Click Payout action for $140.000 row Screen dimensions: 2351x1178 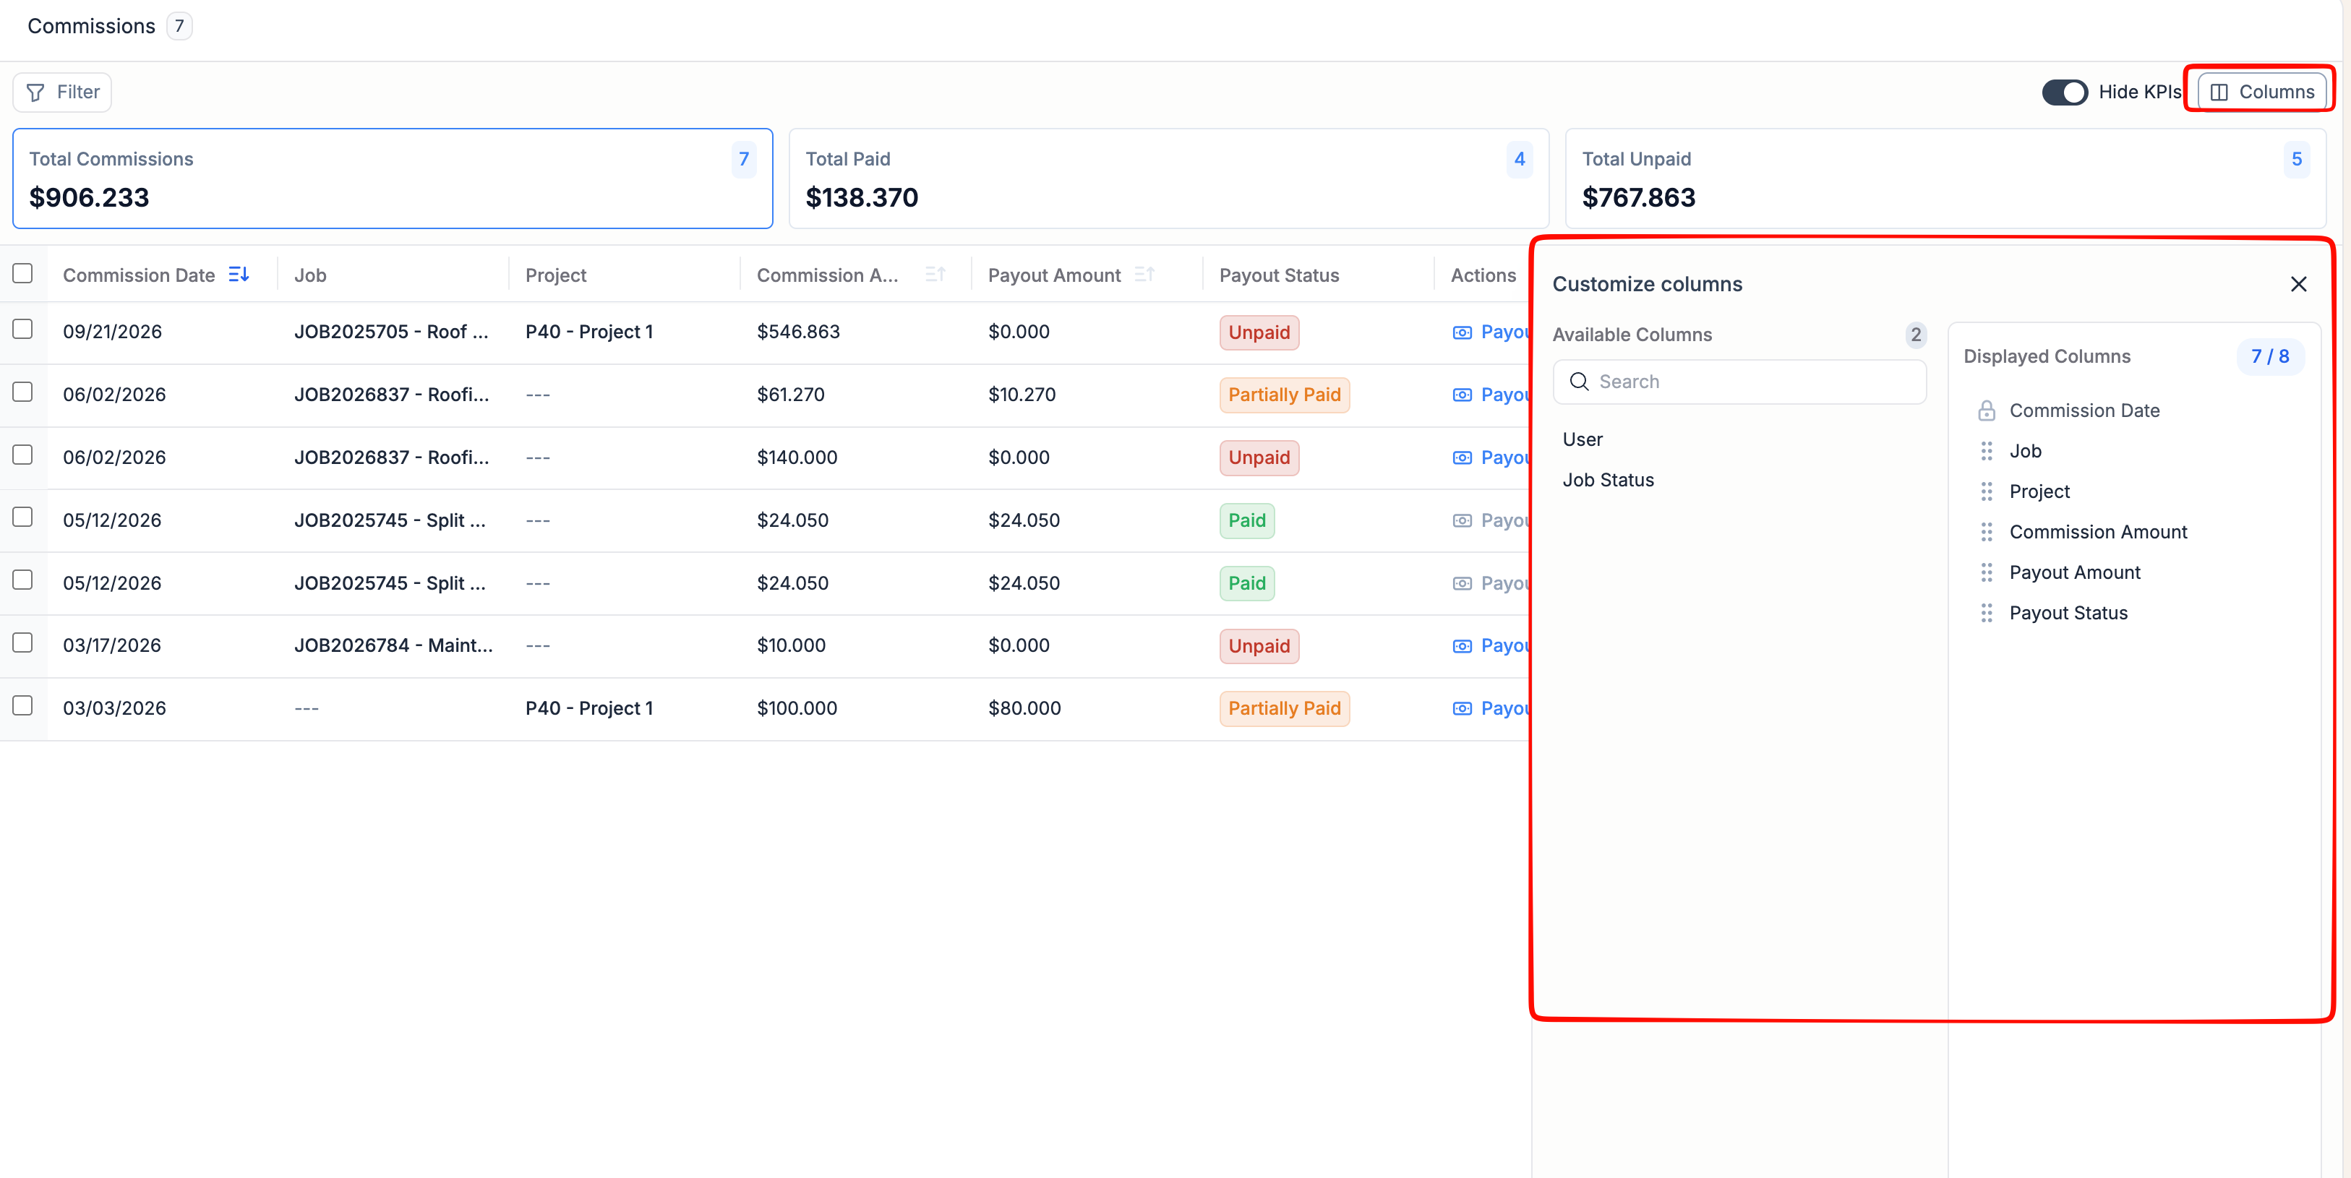pyautogui.click(x=1491, y=458)
